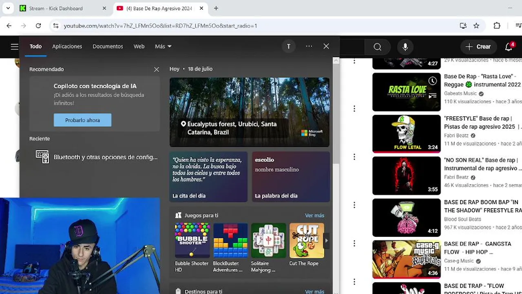The image size is (522, 294).
Task: Open a new browser tab with plus icon
Action: 216,8
